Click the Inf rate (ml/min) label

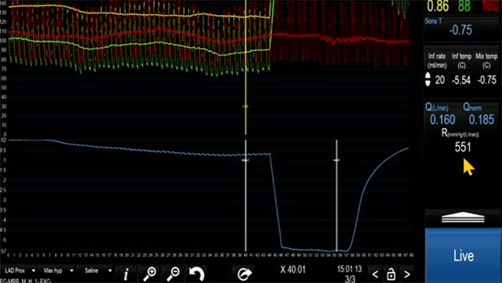(438, 61)
